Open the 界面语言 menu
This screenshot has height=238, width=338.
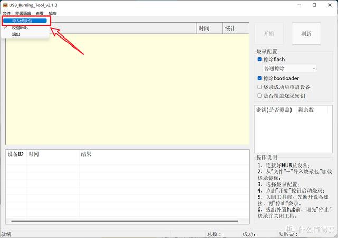[23, 13]
